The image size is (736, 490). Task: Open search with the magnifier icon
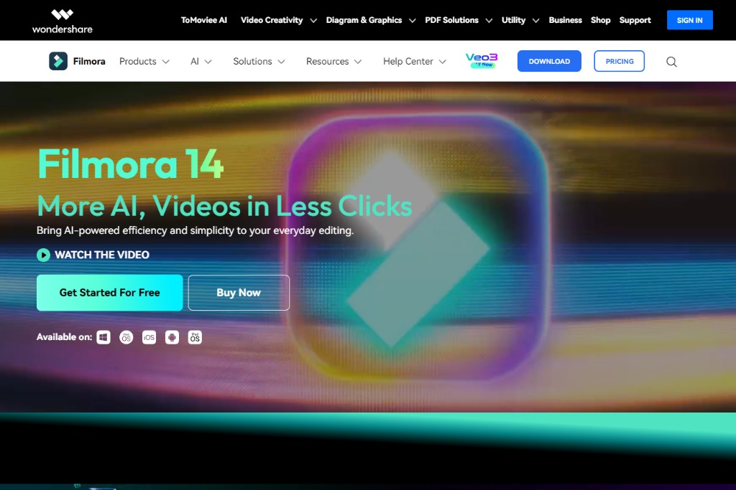coord(671,61)
